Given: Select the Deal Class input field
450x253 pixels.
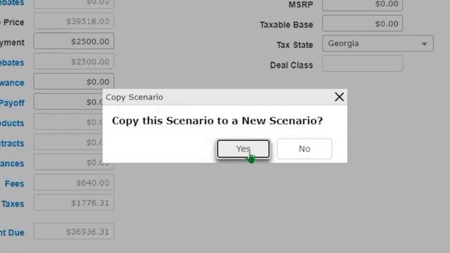Looking at the screenshot, I should pyautogui.click(x=363, y=64).
